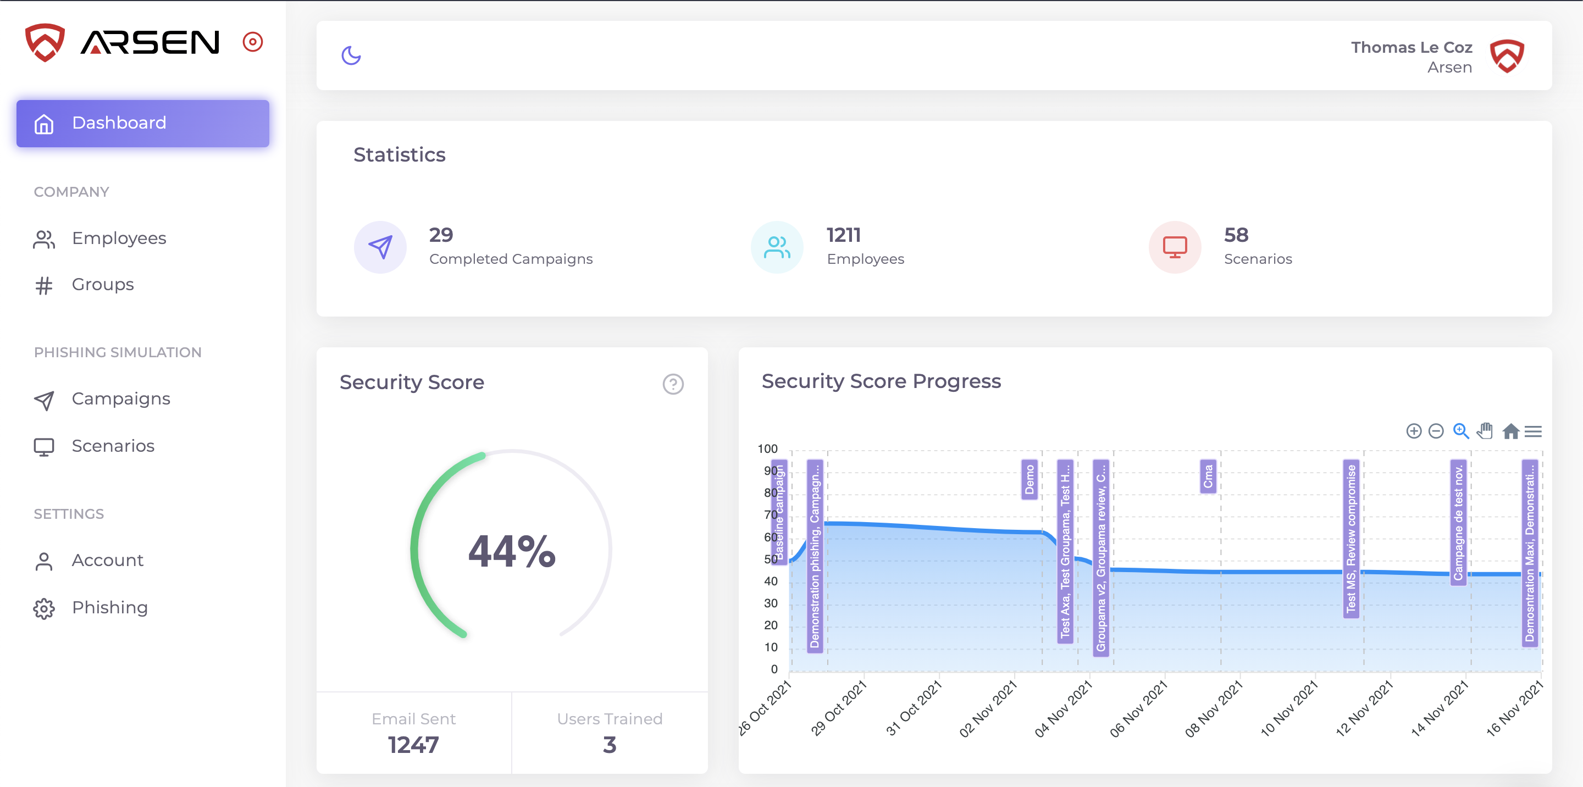Click the Phishing settings gear icon
This screenshot has width=1583, height=787.
tap(43, 609)
